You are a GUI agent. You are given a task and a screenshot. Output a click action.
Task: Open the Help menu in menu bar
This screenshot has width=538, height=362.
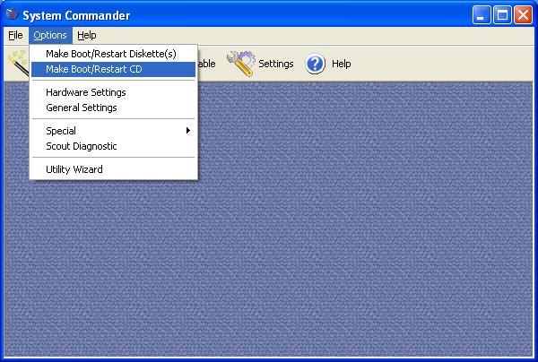tap(87, 35)
